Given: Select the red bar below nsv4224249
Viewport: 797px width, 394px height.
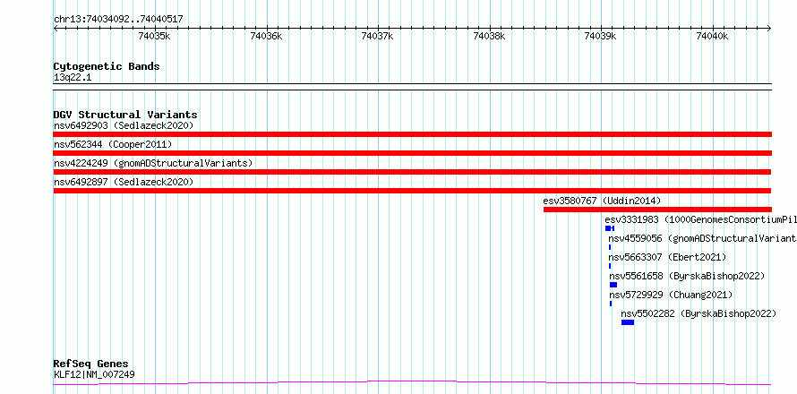Looking at the screenshot, I should 412,172.
